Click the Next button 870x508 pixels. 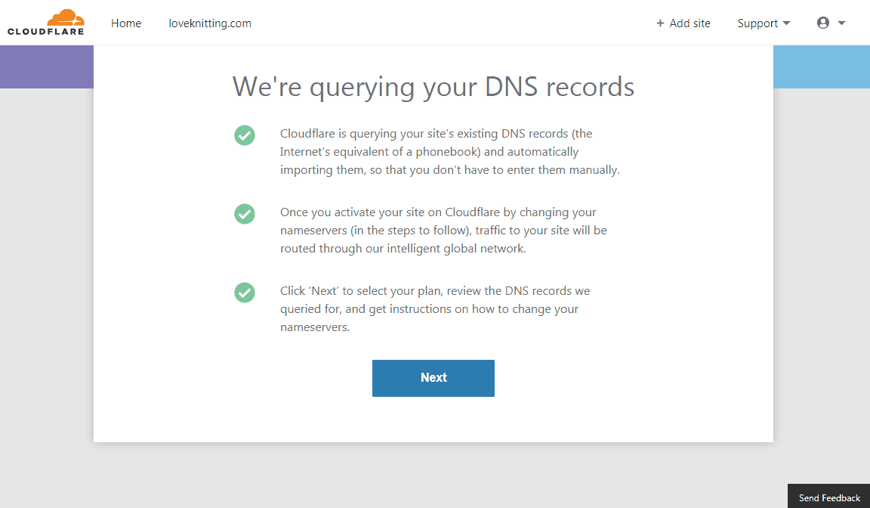(433, 378)
